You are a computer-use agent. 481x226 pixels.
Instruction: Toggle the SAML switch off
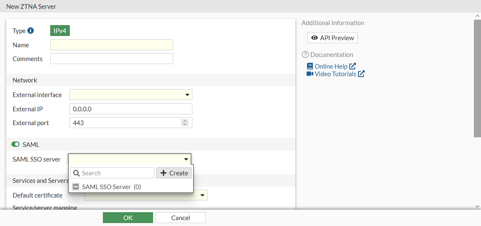click(15, 144)
